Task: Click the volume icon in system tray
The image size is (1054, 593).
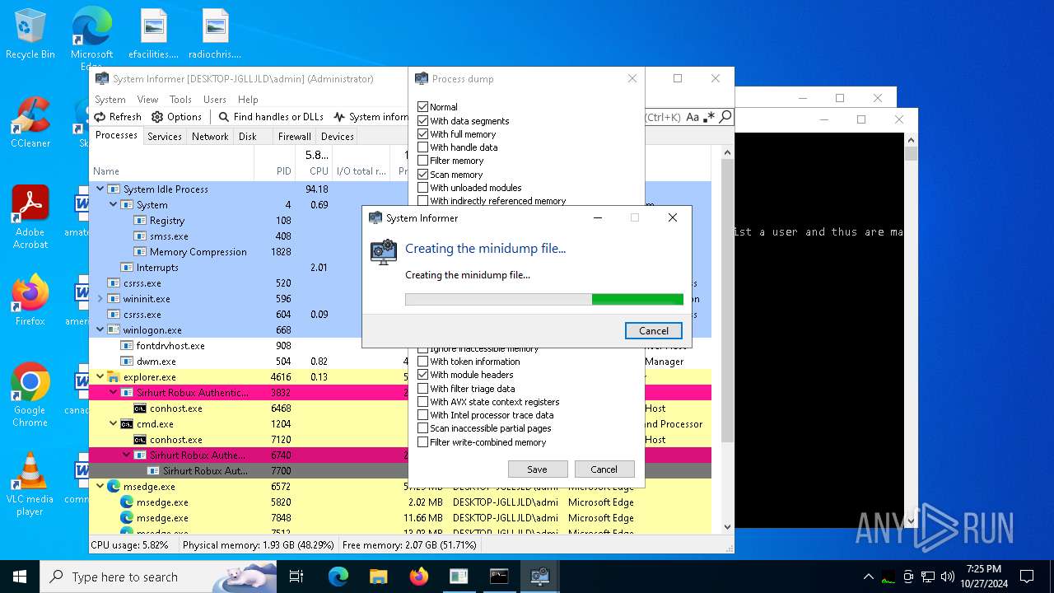Action: [948, 577]
